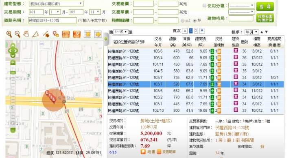
Task: Select the 坪 area unit radio button
Action: coord(195,21)
